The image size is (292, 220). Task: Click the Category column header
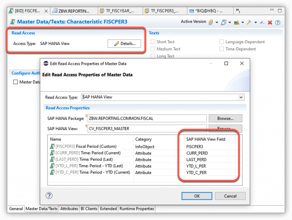pyautogui.click(x=159, y=139)
